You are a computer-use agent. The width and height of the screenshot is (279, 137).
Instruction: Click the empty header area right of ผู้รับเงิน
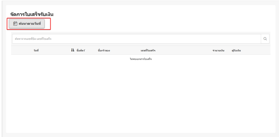256,51
